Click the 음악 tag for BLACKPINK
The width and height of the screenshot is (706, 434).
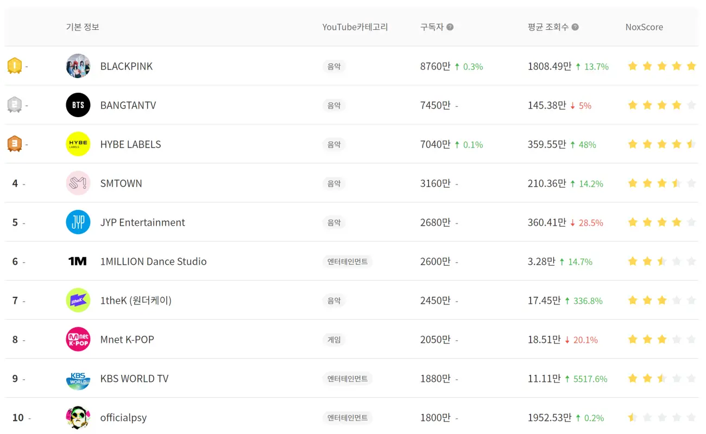(x=334, y=66)
